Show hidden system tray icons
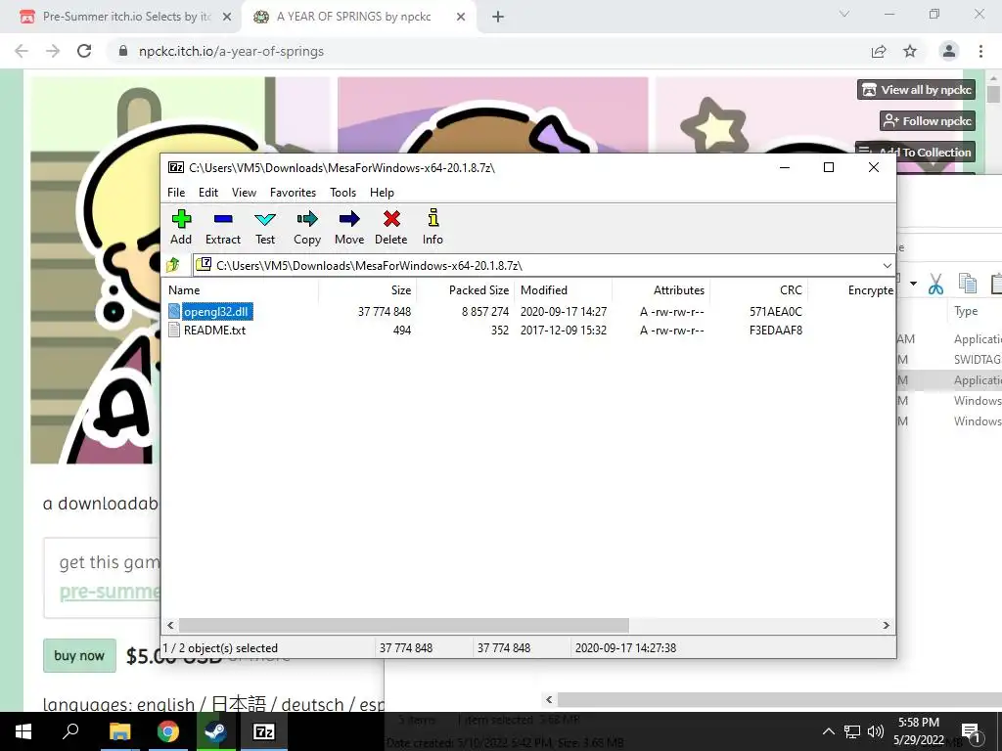 point(828,731)
